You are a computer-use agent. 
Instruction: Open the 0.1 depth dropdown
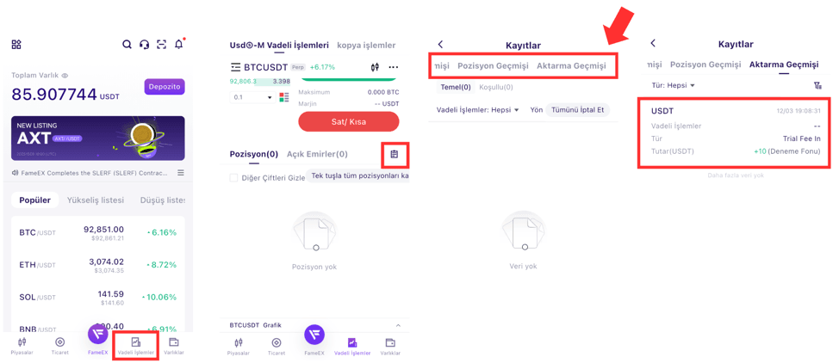tap(252, 97)
